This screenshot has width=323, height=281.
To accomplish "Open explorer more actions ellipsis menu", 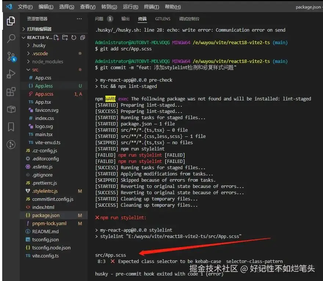I will pos(79,19).
